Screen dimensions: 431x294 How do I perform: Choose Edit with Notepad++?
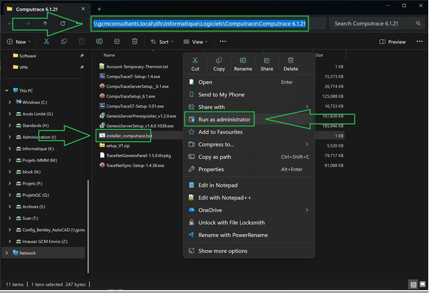tap(249, 197)
